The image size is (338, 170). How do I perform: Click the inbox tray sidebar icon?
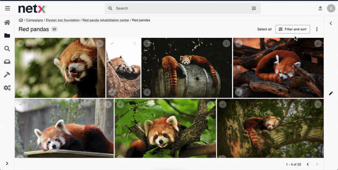(x=7, y=62)
